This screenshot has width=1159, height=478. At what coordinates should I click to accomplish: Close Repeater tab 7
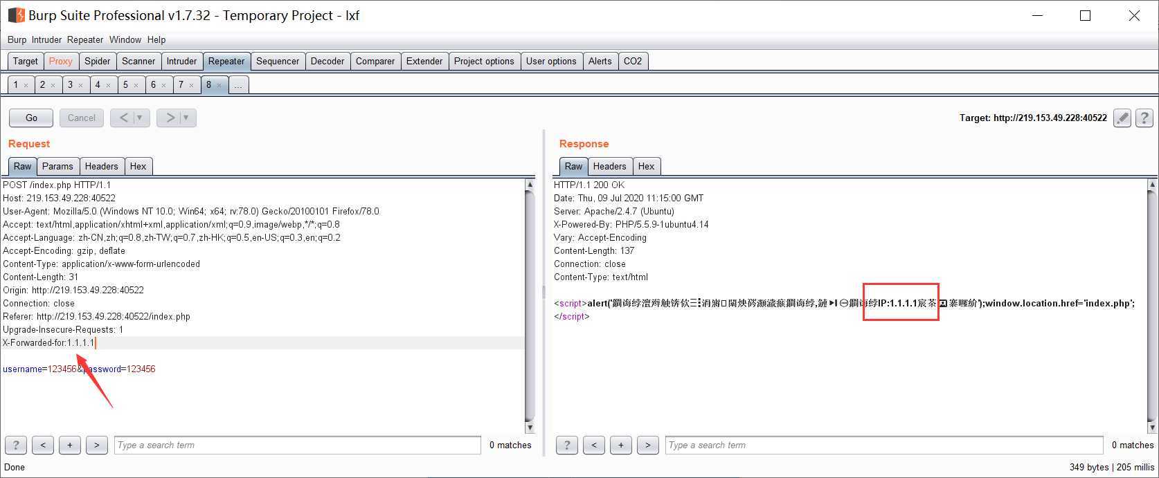(x=191, y=85)
